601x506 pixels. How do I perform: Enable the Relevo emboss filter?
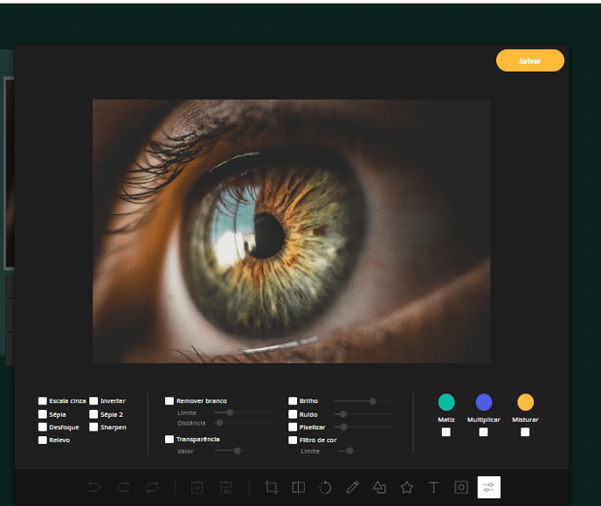43,440
